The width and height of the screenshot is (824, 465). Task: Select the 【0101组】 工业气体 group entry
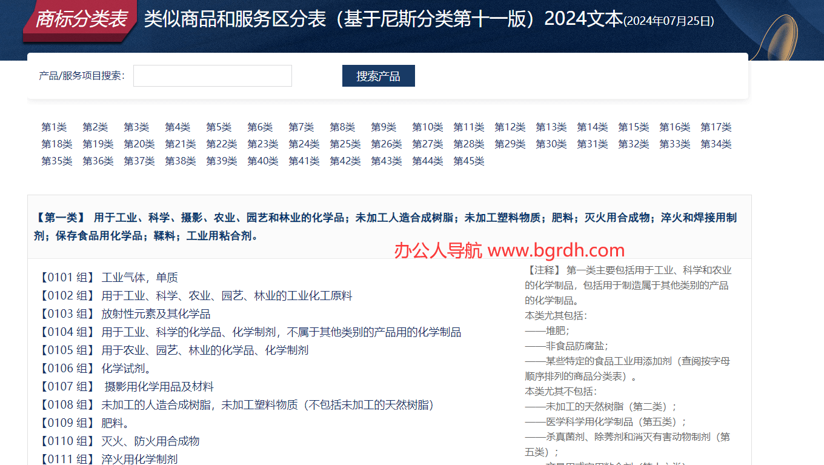(109, 277)
